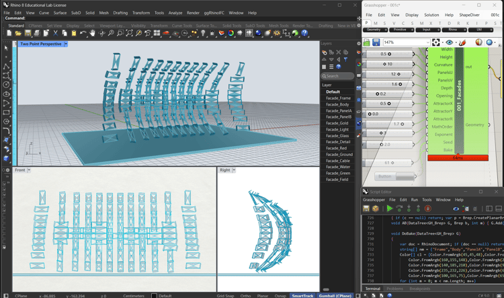
Task: Click the Pan hand tool in Standard toolbar
Action: [92, 33]
